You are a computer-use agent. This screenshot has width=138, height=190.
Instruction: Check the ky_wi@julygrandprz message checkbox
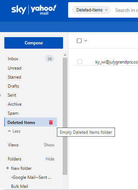(80, 62)
